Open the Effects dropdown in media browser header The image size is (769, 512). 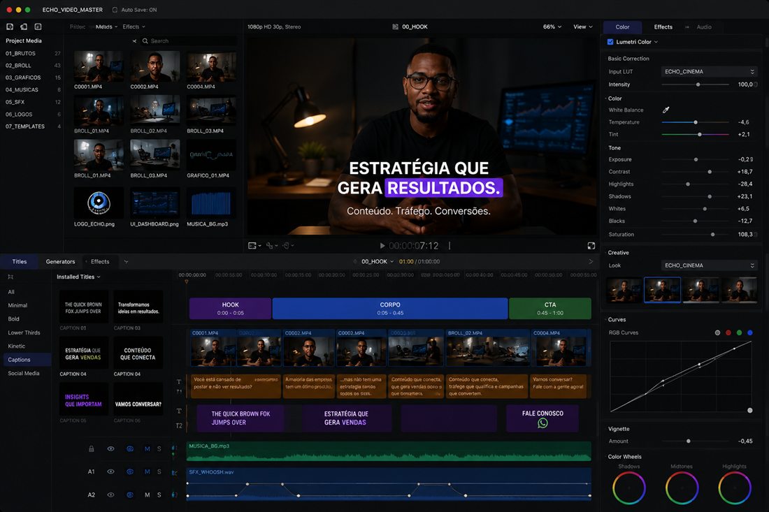point(134,27)
